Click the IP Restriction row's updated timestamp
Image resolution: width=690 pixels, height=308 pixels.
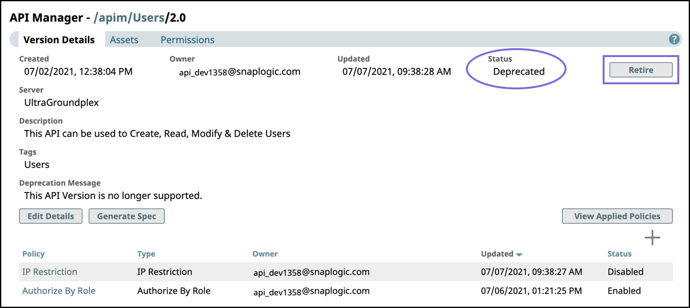(532, 272)
